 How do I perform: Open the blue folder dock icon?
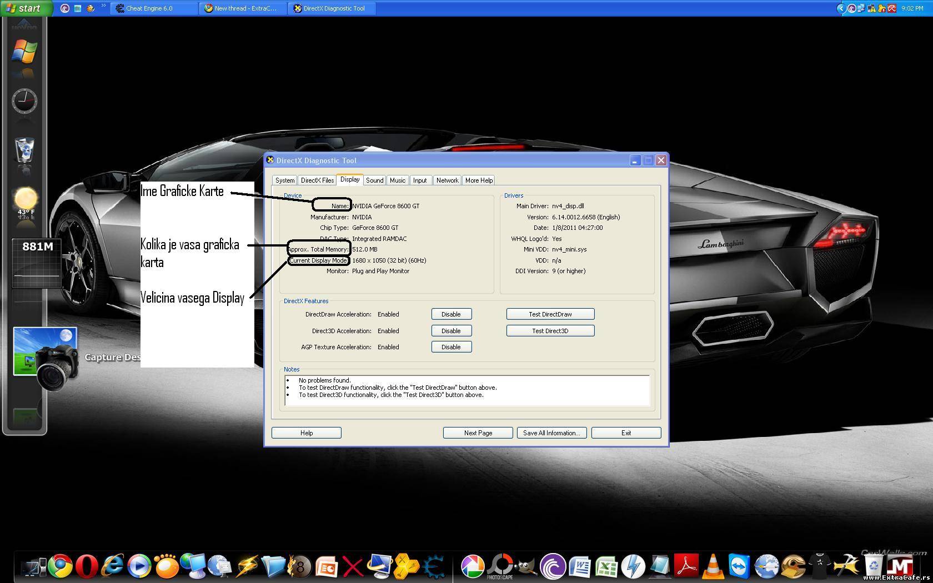(273, 566)
